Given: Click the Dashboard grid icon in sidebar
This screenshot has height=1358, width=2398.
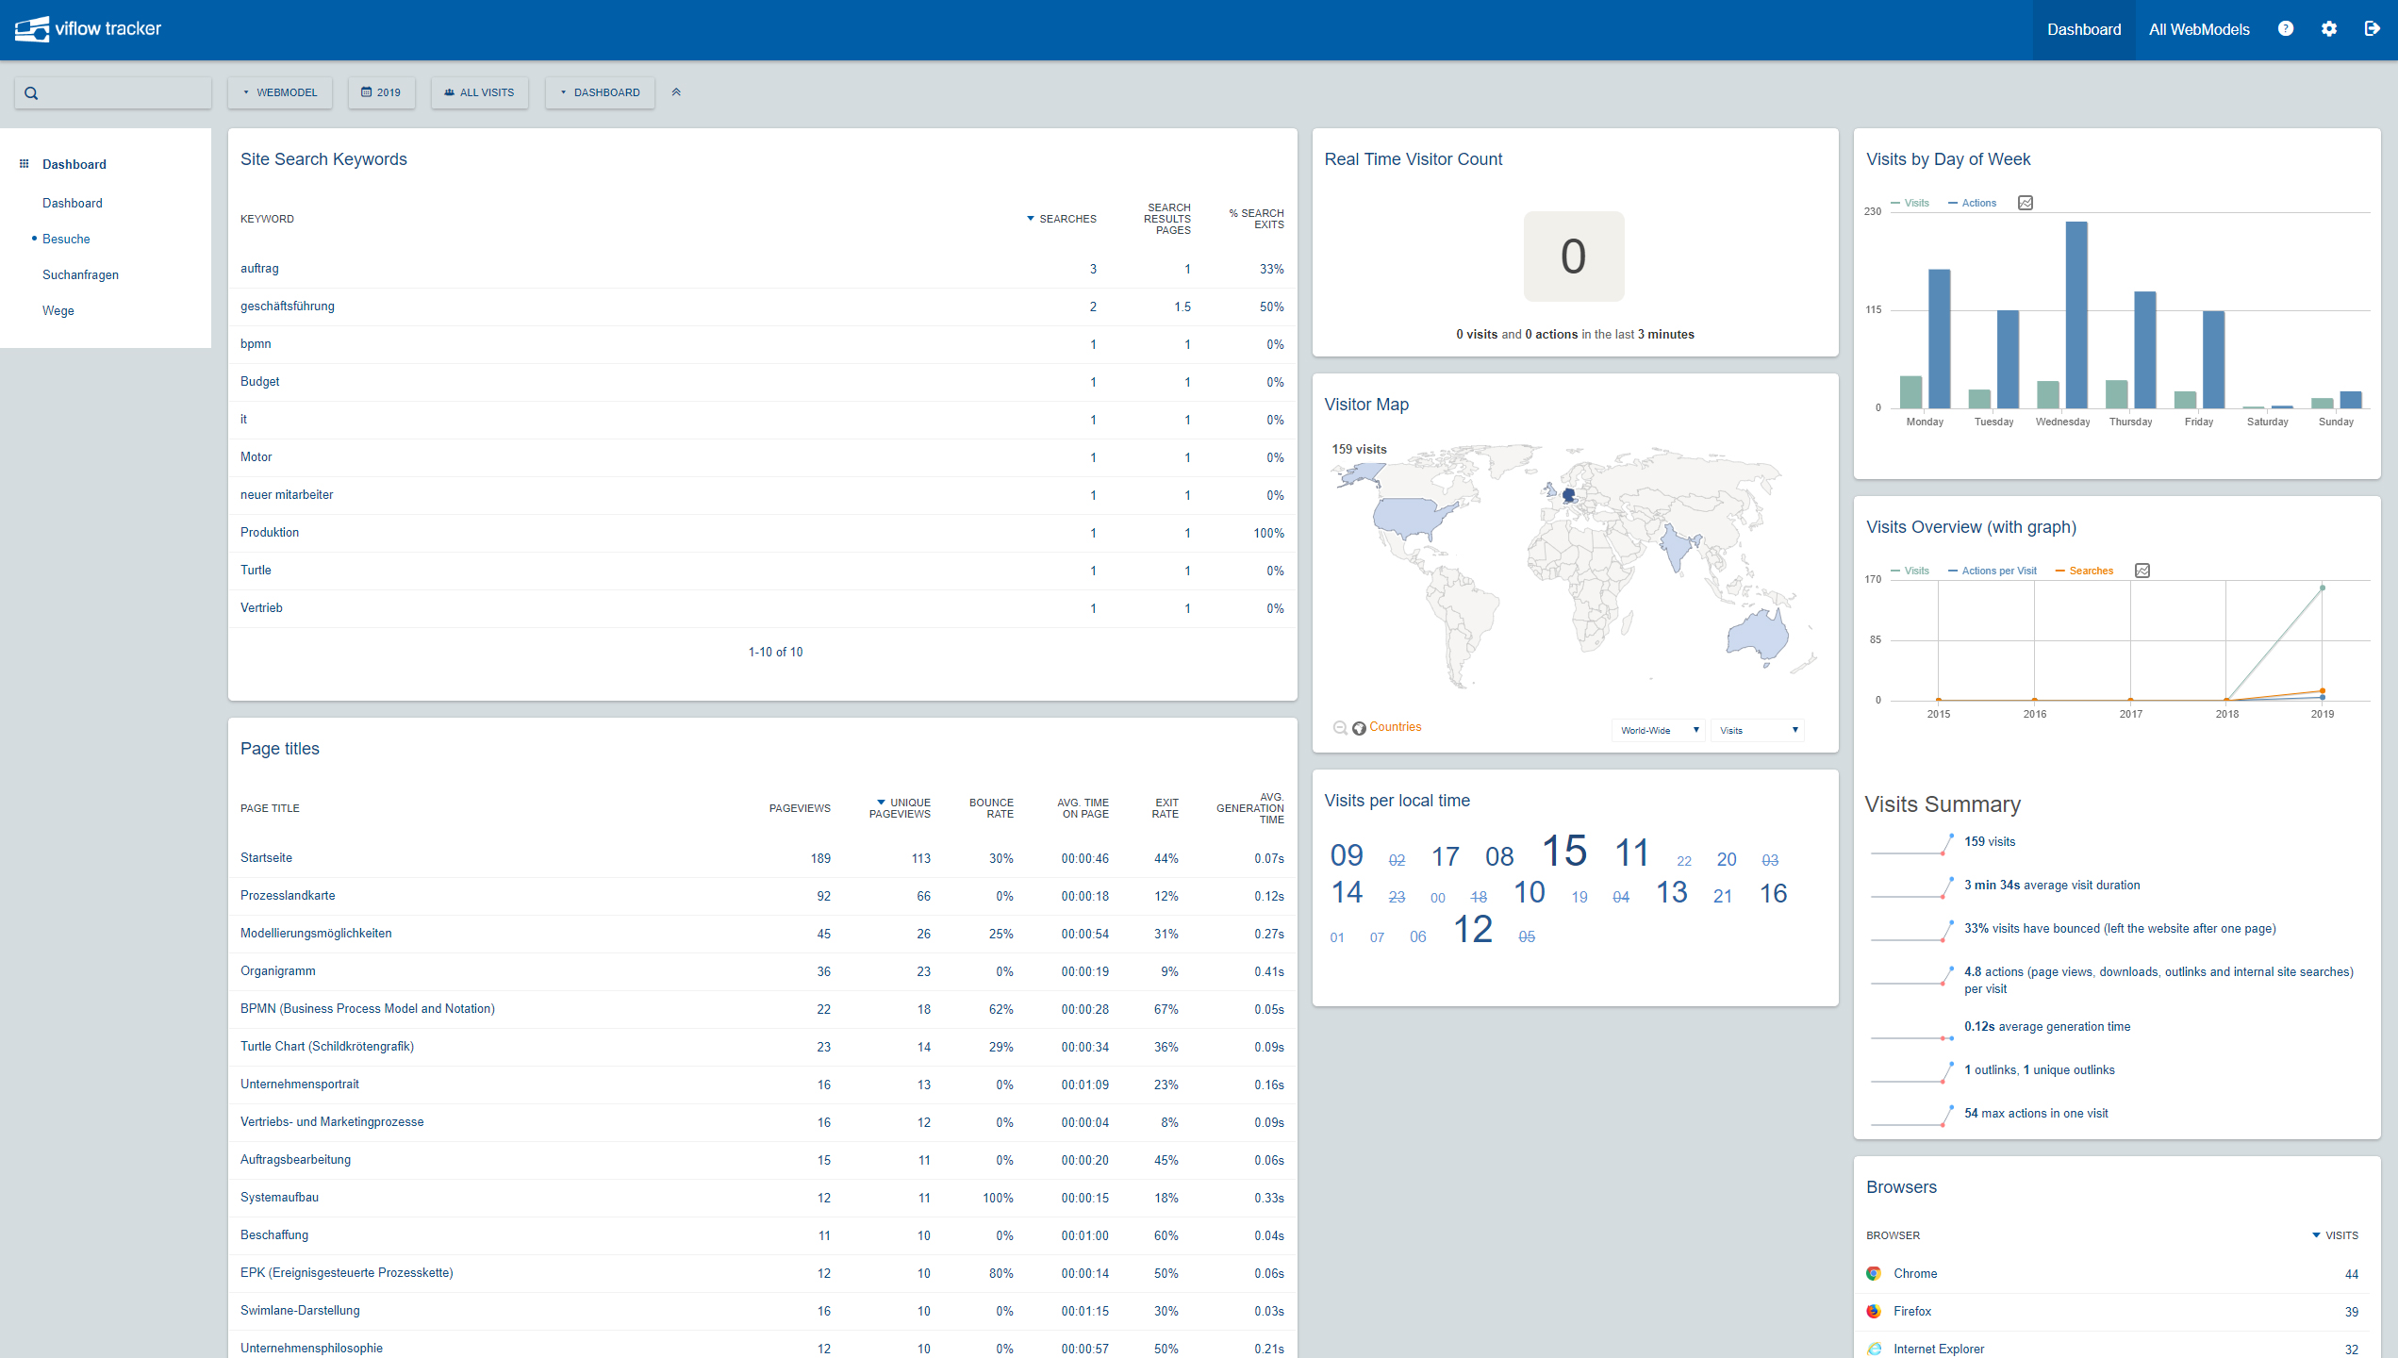Looking at the screenshot, I should coord(25,164).
